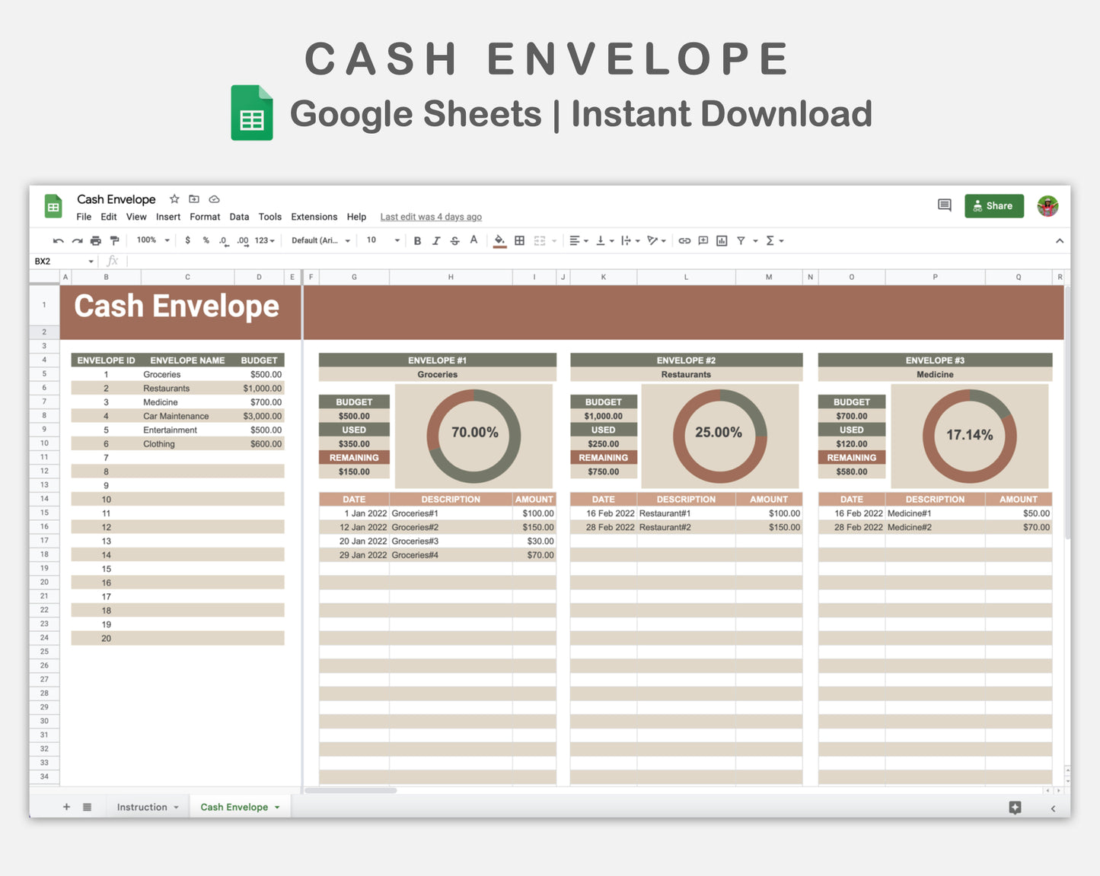This screenshot has height=876, width=1100.
Task: Click the Share button
Action: coord(993,205)
